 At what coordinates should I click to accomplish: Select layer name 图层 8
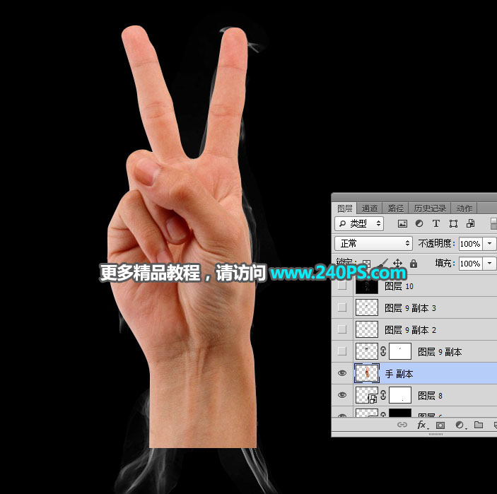pos(430,396)
